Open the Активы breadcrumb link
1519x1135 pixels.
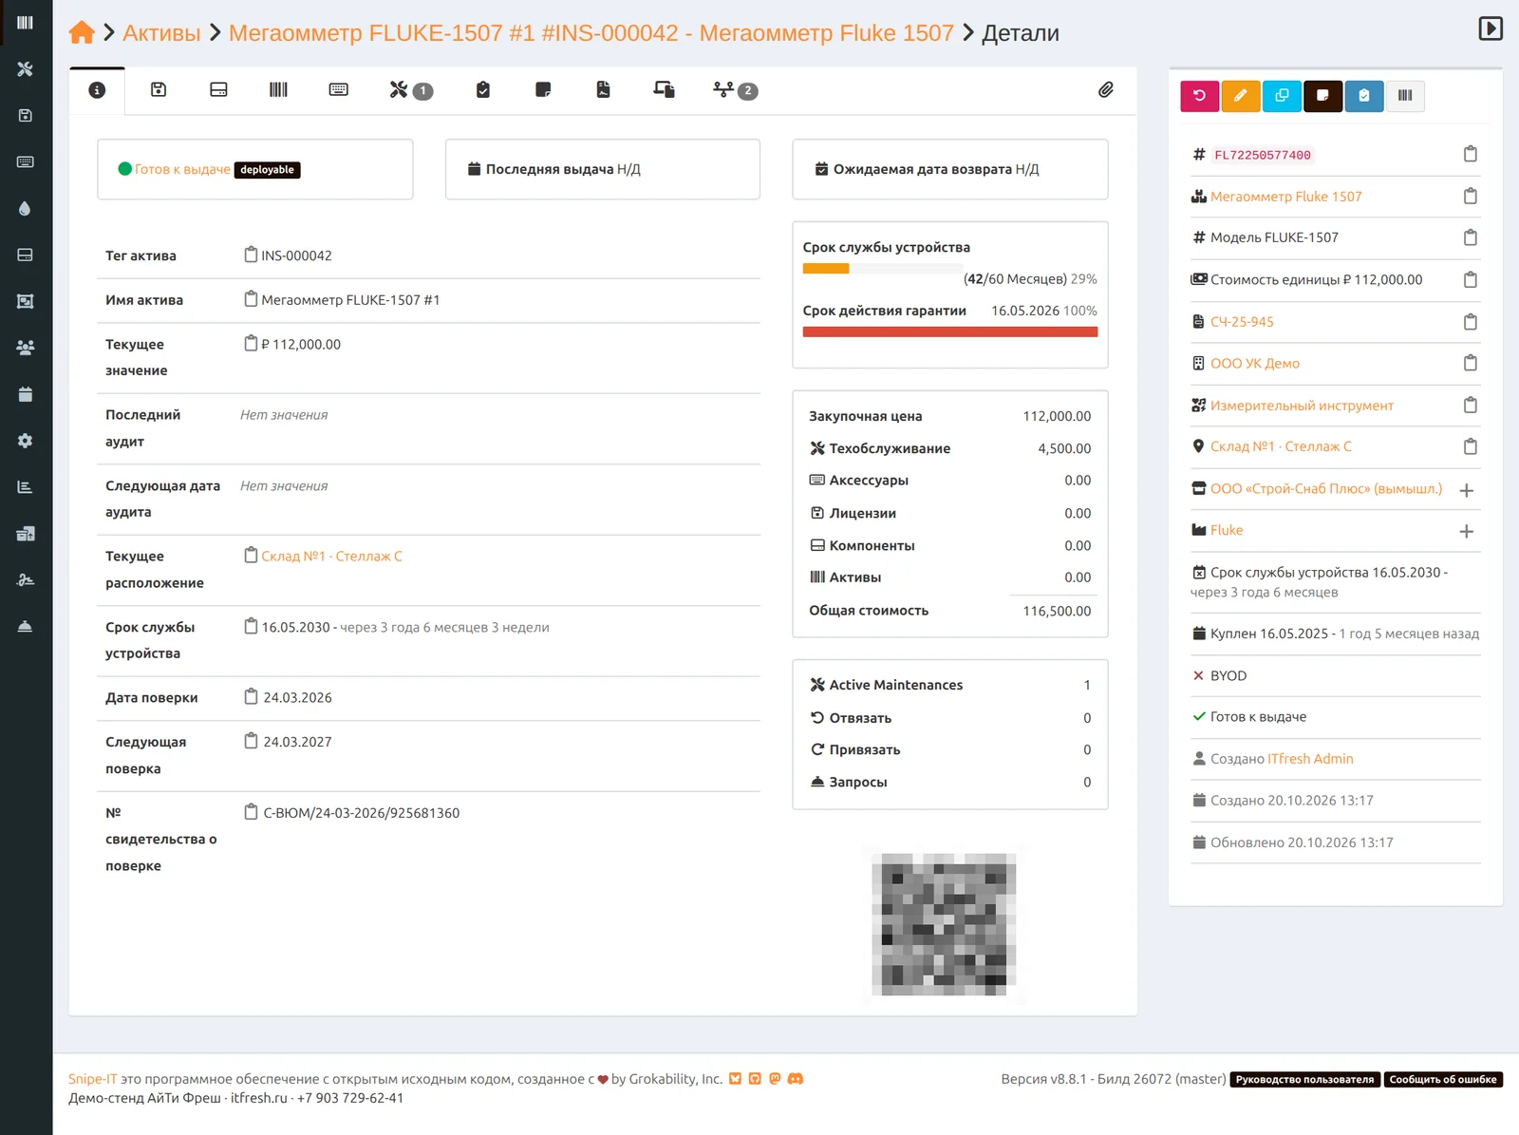coord(161,33)
